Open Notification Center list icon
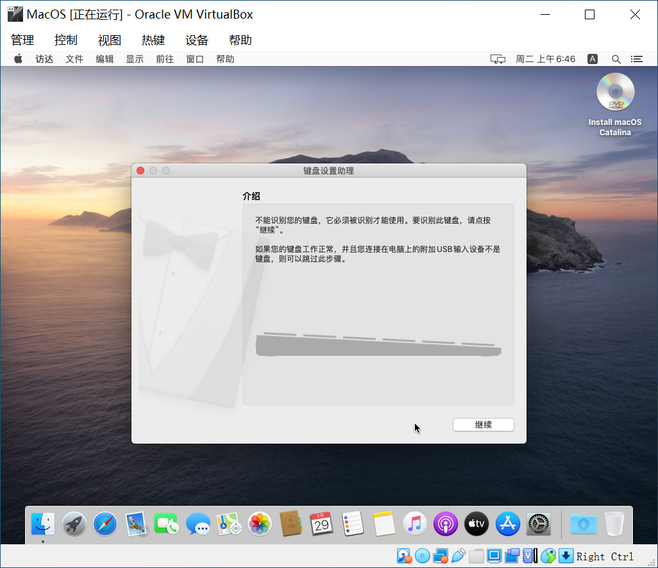The height and width of the screenshot is (568, 658). tap(637, 59)
